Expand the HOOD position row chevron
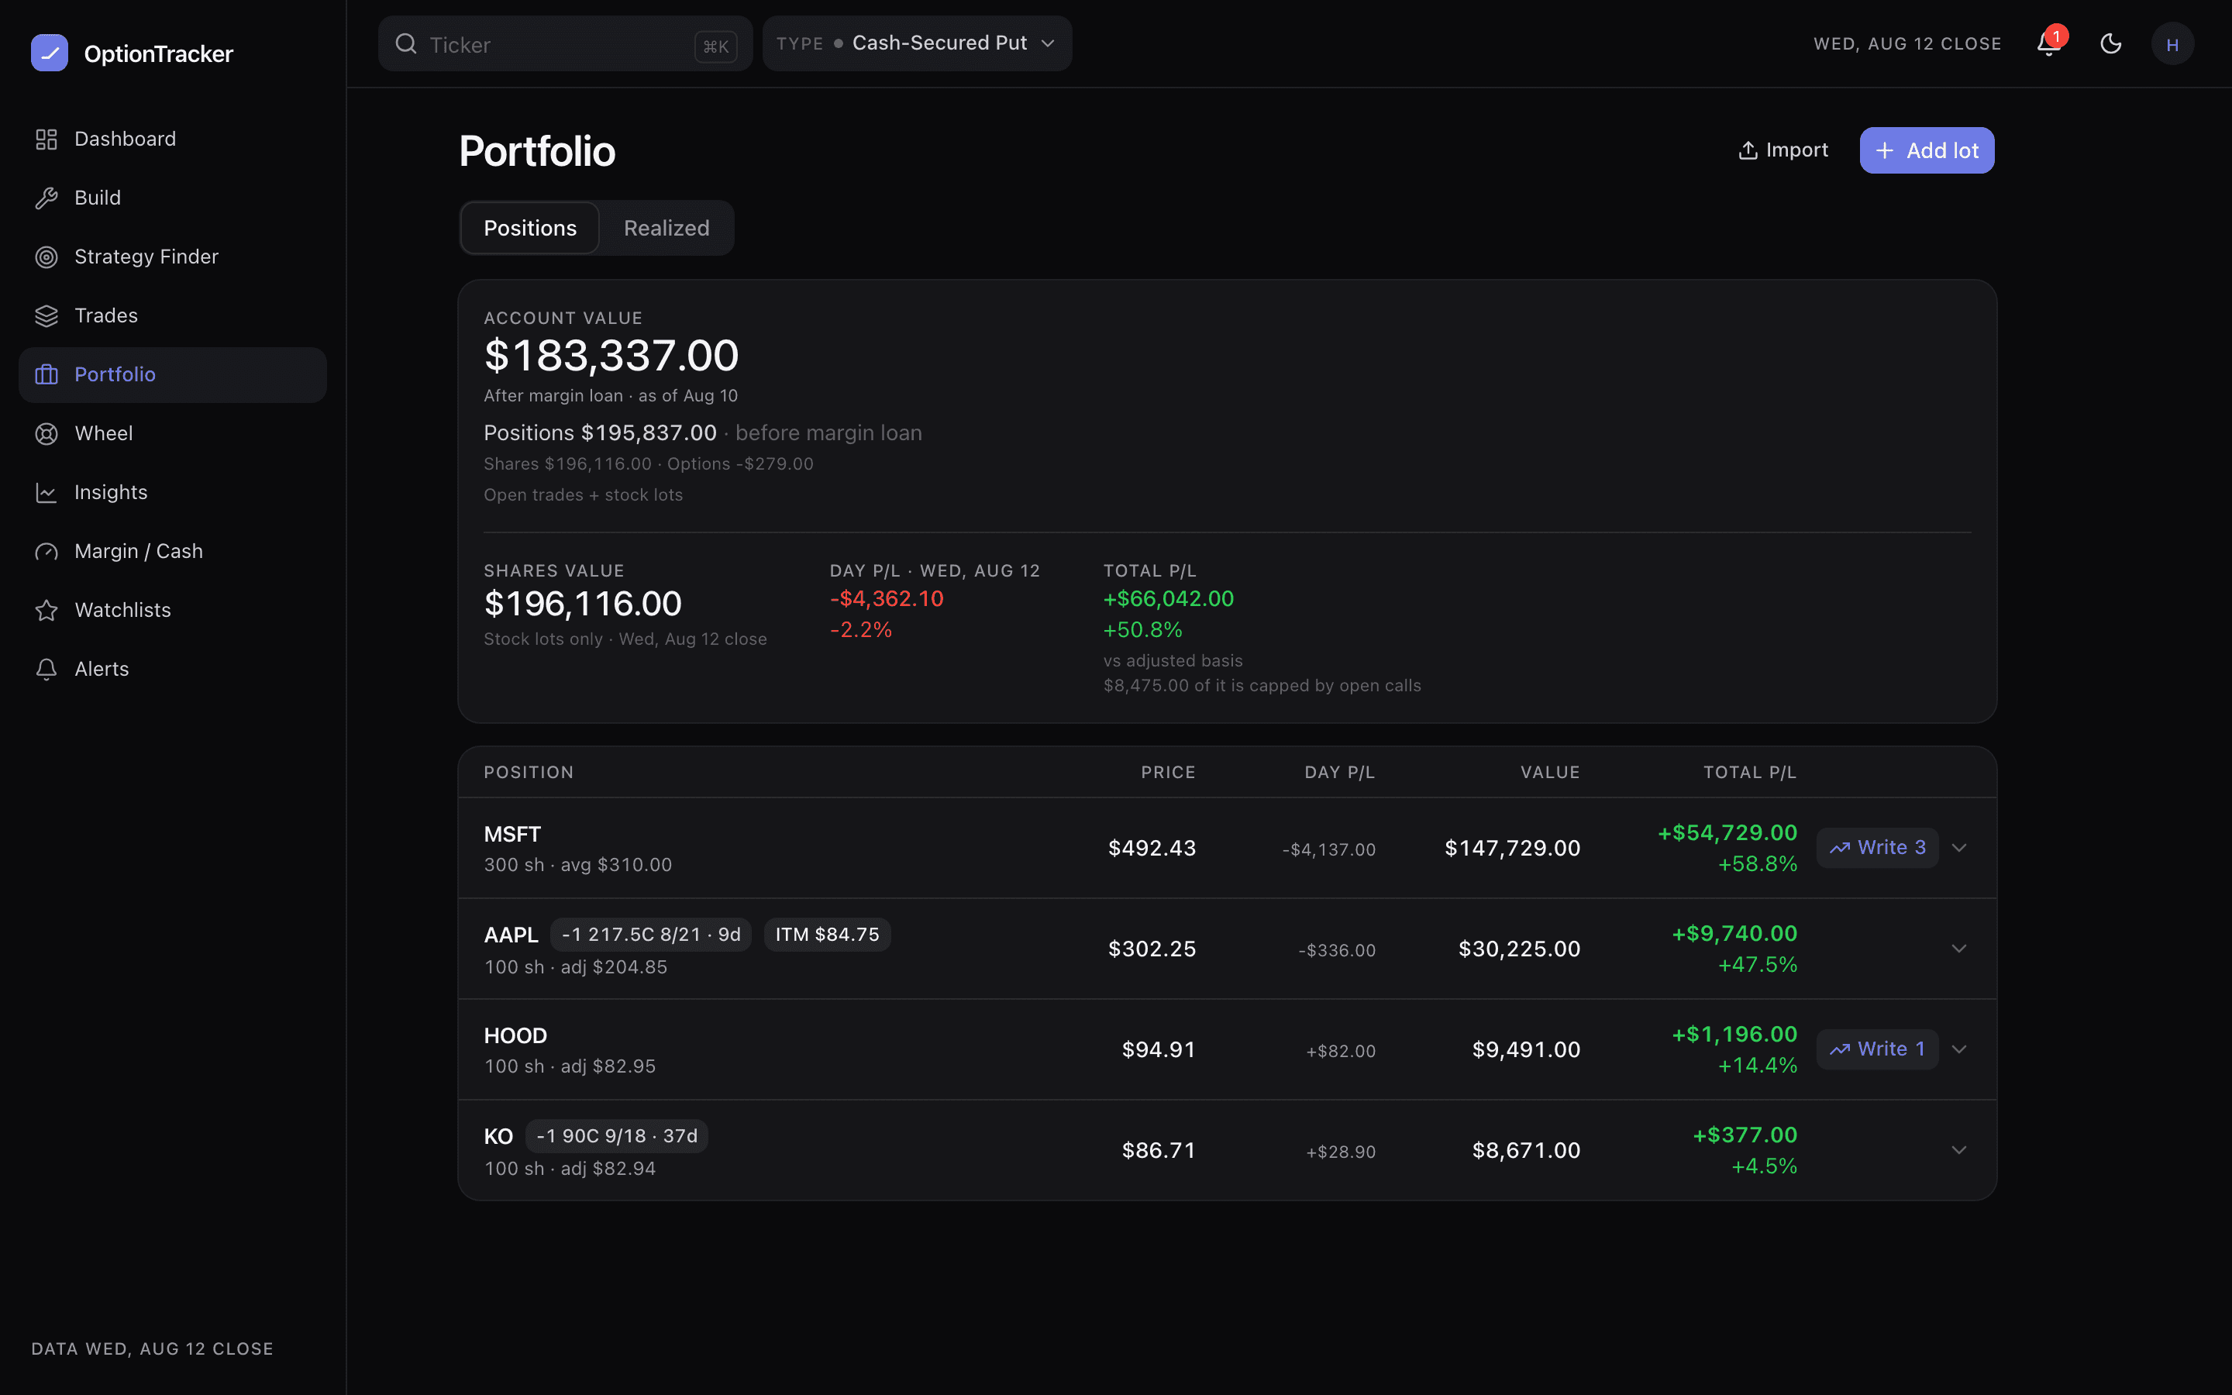Screen dimensions: 2232x1395 (x=1959, y=1049)
